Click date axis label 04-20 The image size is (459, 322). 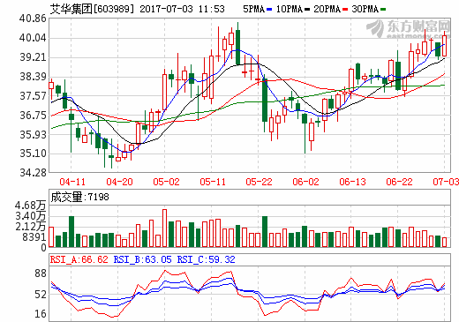[x=119, y=182]
